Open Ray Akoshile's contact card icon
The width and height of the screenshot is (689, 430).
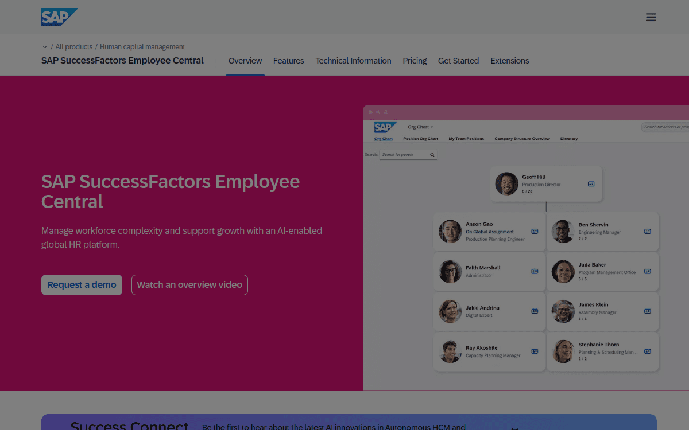pyautogui.click(x=535, y=351)
